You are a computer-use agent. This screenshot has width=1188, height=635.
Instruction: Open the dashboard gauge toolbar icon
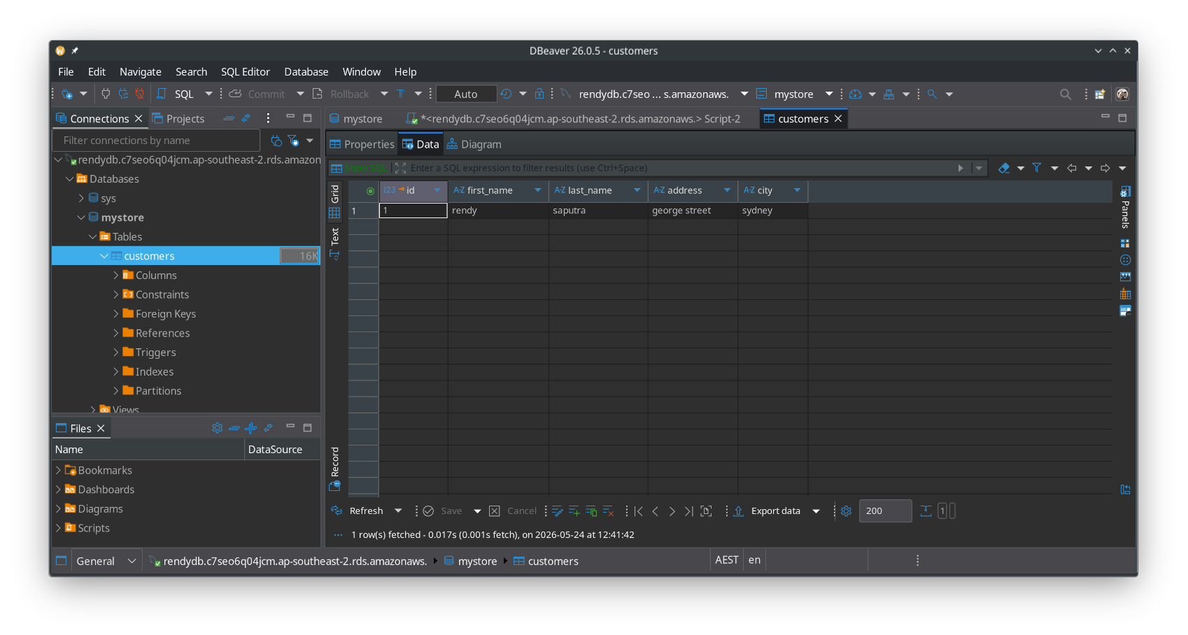tap(855, 94)
